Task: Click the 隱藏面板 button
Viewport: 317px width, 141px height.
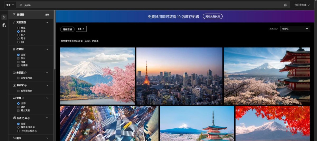Action: (67, 29)
